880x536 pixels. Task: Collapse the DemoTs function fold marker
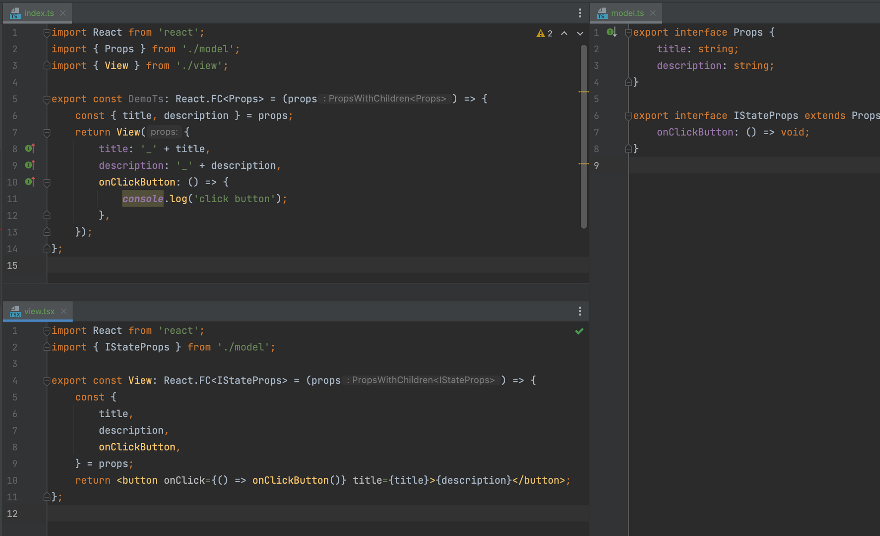coord(47,99)
